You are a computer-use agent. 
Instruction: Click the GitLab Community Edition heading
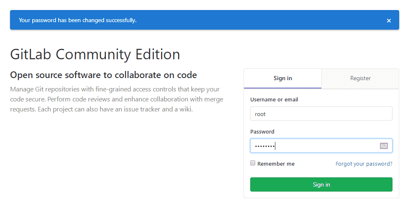click(x=95, y=54)
